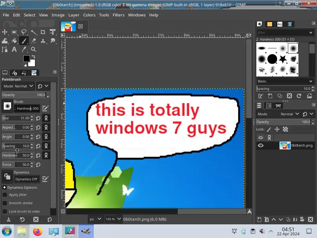The width and height of the screenshot is (317, 238).
Task: Open the Colors menu
Action: 89,15
